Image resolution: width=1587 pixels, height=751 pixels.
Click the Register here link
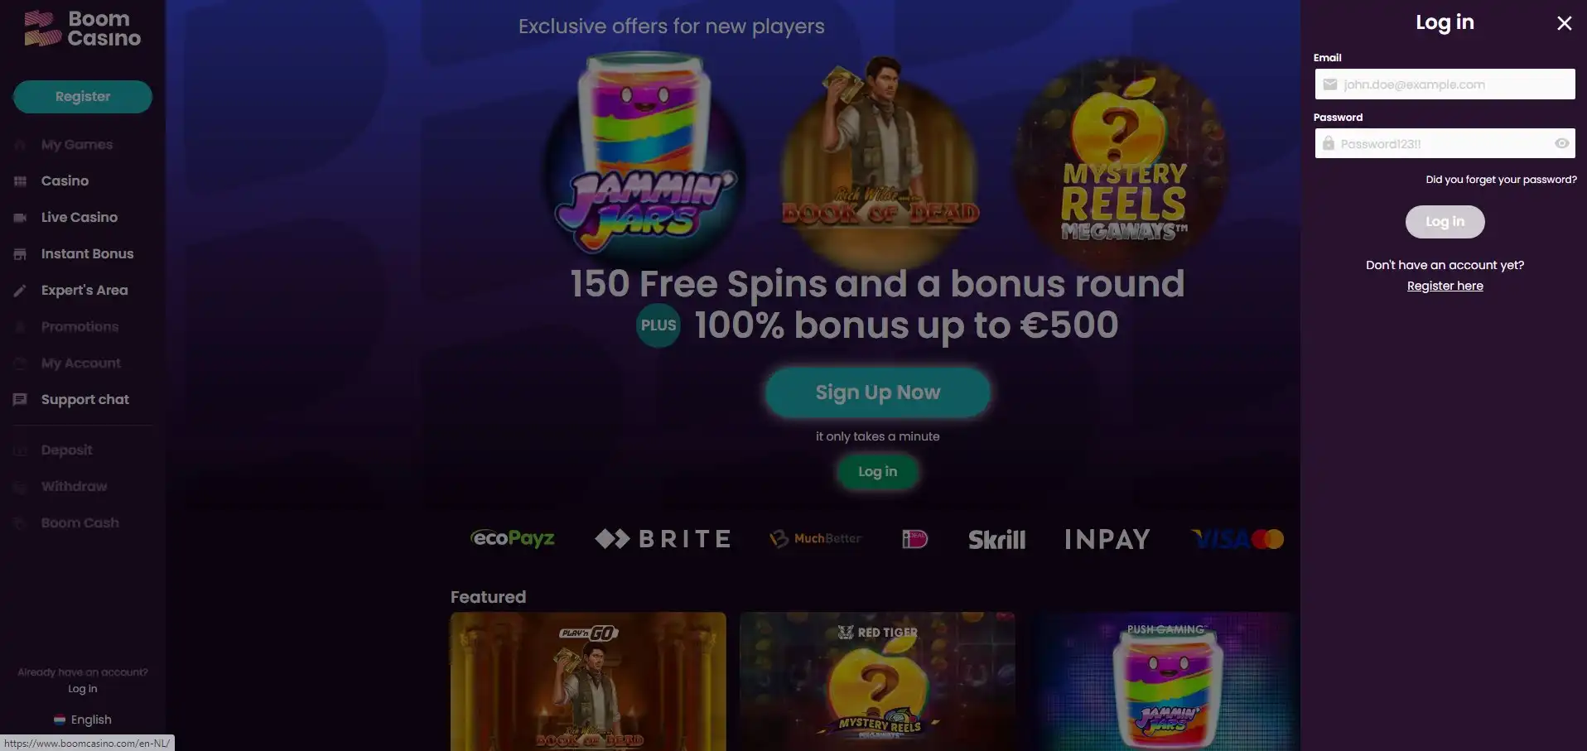tap(1445, 286)
